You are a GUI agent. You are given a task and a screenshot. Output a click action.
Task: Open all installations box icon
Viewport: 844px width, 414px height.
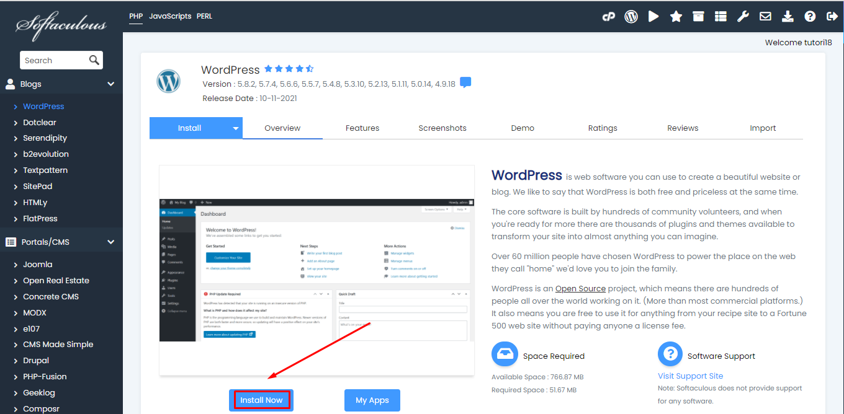698,17
